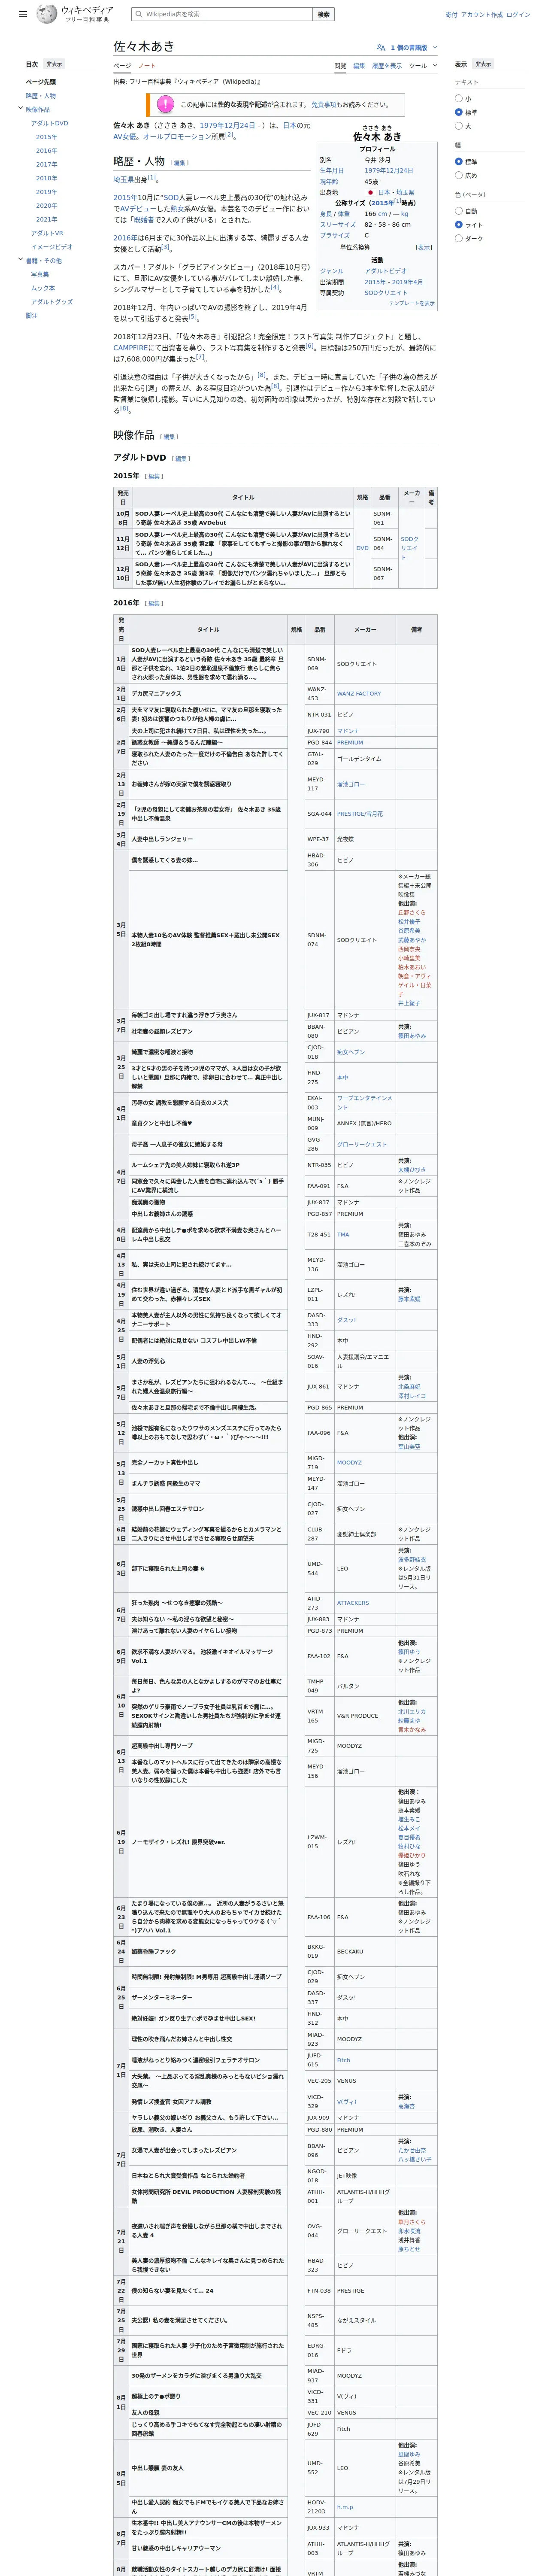The height and width of the screenshot is (2576, 551).
Task: Jump to ページ先頭 in contents
Action: 41,82
